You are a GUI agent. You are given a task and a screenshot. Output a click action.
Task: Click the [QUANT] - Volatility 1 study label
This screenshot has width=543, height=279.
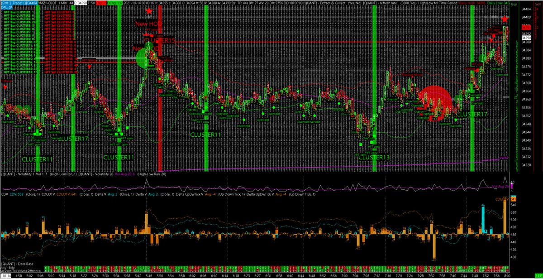[x=18, y=174]
